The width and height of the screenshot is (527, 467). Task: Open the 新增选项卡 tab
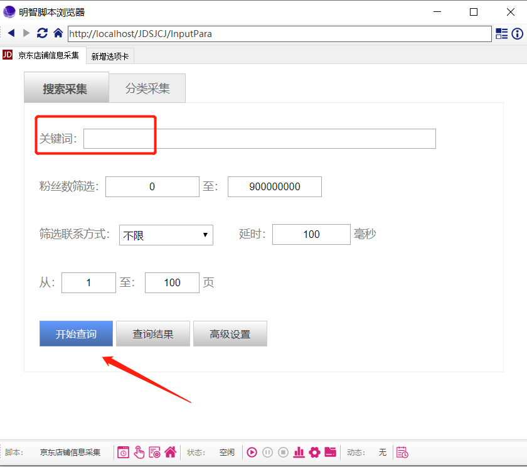(110, 56)
